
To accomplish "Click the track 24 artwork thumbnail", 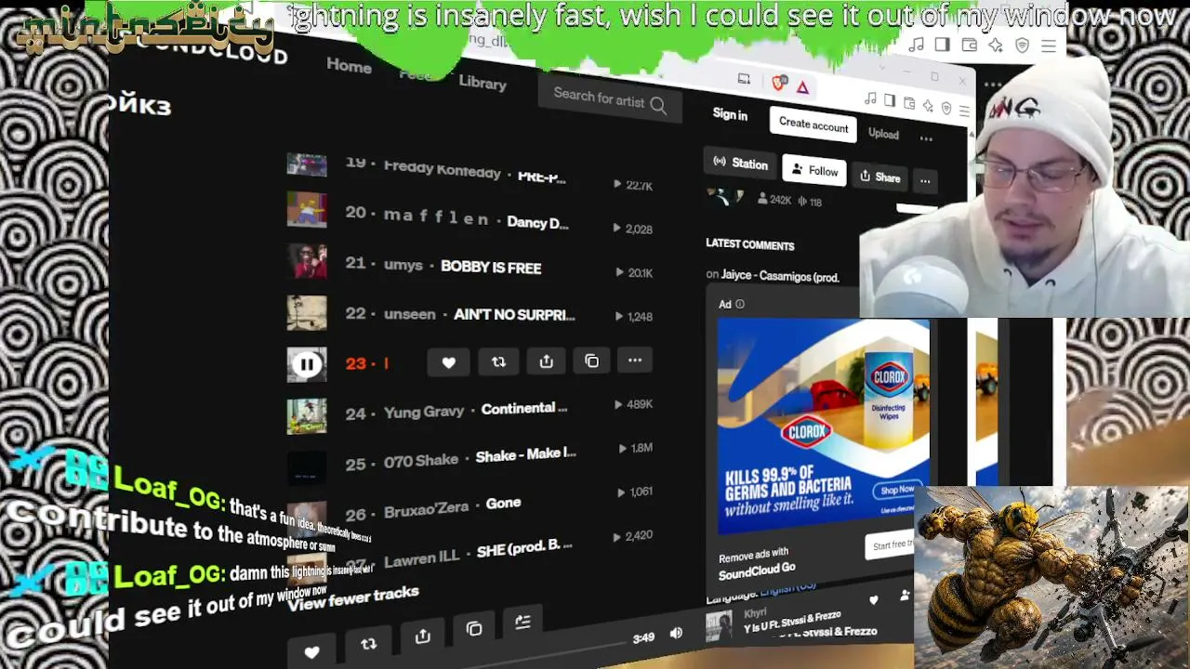I will point(307,416).
